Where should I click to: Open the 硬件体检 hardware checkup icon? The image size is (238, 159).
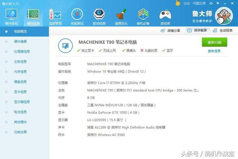click(x=11, y=17)
